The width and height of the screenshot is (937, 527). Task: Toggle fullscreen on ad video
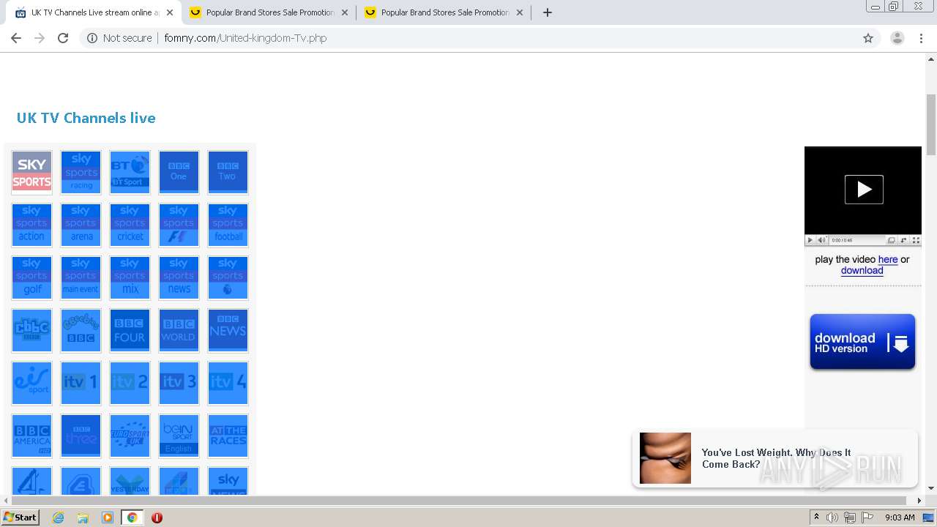[916, 240]
